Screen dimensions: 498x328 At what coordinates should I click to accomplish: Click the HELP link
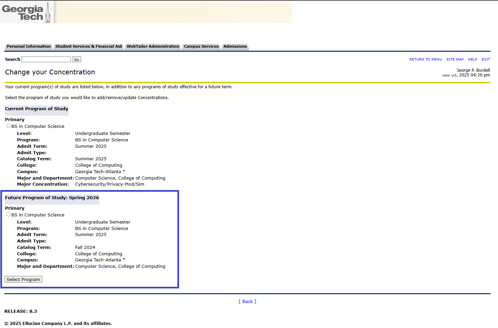tap(472, 60)
